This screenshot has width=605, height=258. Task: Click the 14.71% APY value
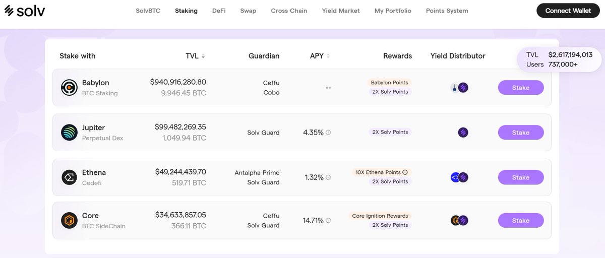pyautogui.click(x=313, y=221)
